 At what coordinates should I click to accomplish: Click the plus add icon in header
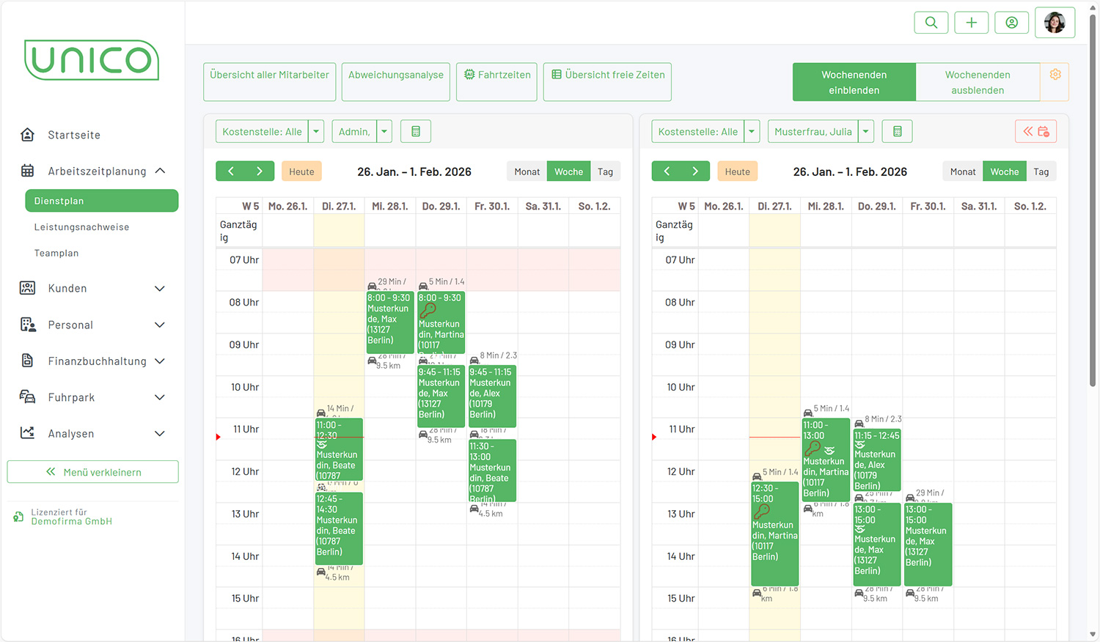(x=971, y=23)
